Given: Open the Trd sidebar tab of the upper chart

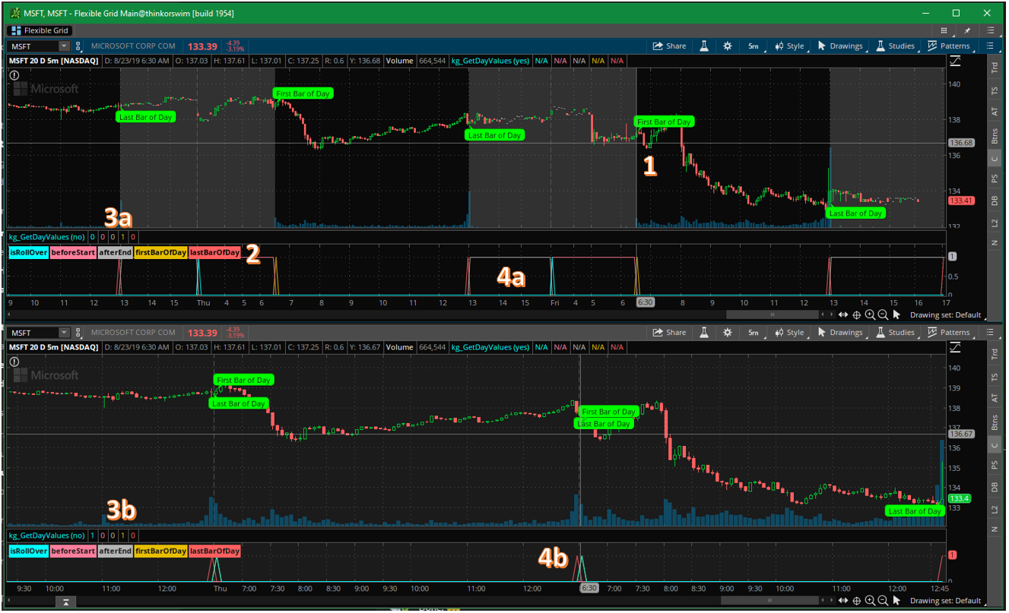Looking at the screenshot, I should click(x=995, y=67).
